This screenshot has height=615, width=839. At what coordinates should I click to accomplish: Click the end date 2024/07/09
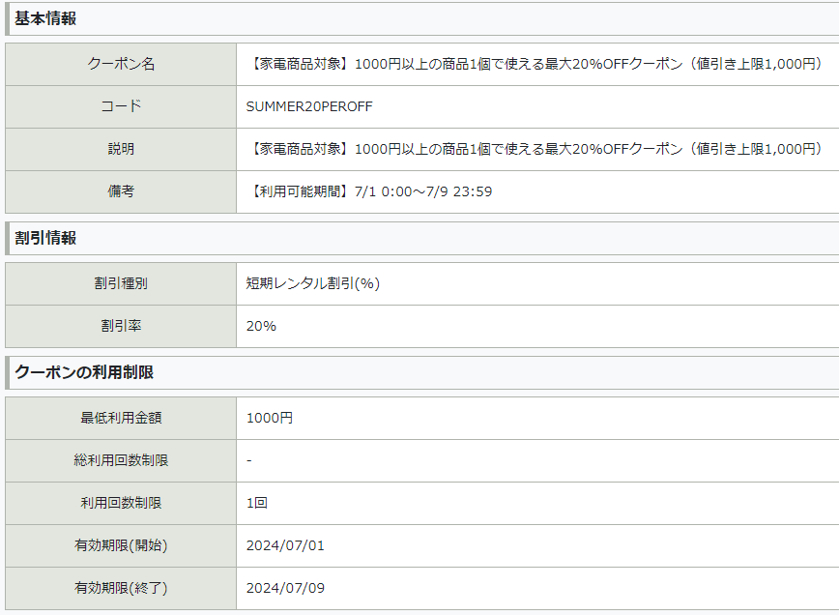(x=285, y=588)
